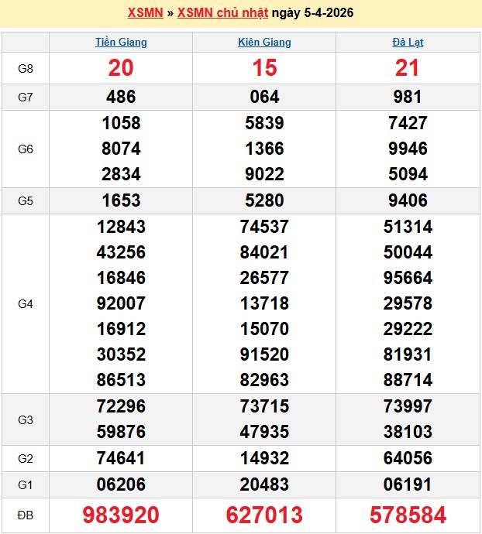Viewport: 482px width, 534px height.
Task: Open the XSMN chủ nhật link
Action: [222, 13]
